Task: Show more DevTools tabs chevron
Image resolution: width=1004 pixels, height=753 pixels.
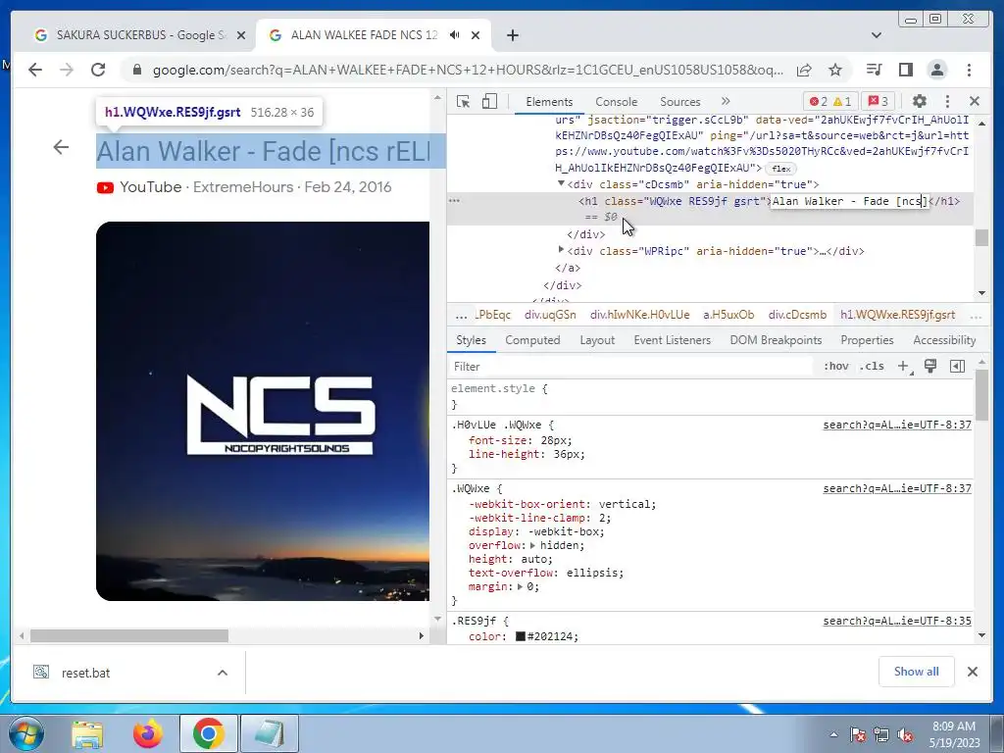Action: (x=726, y=101)
